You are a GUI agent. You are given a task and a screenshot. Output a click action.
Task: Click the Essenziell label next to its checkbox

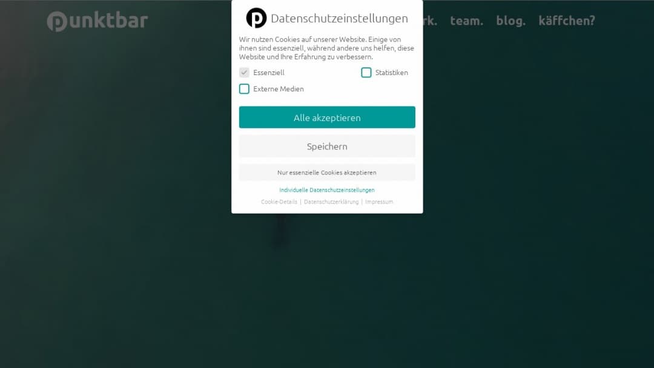tap(269, 72)
